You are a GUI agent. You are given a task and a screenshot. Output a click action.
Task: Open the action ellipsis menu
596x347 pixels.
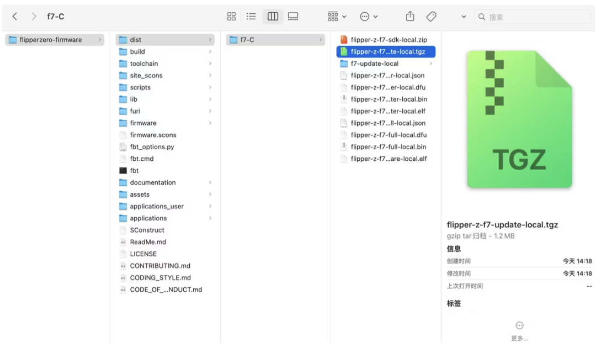click(368, 17)
